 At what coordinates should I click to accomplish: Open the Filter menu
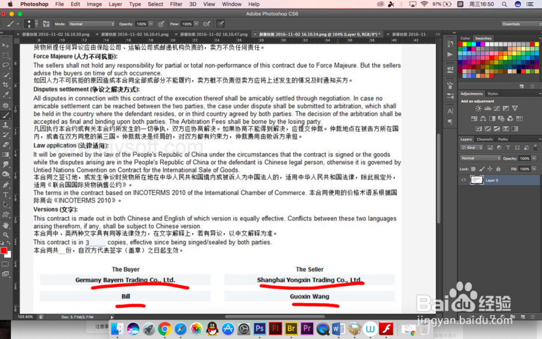pos(176,4)
